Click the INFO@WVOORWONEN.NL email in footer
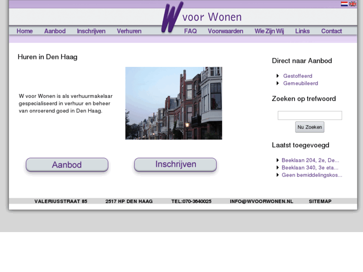Viewport: 363px width, 272px height. [x=261, y=202]
